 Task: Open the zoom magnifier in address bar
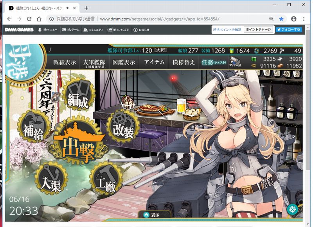[271, 19]
